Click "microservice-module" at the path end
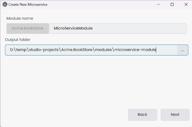Image resolution: width=192 pixels, height=127 pixels. (135, 50)
